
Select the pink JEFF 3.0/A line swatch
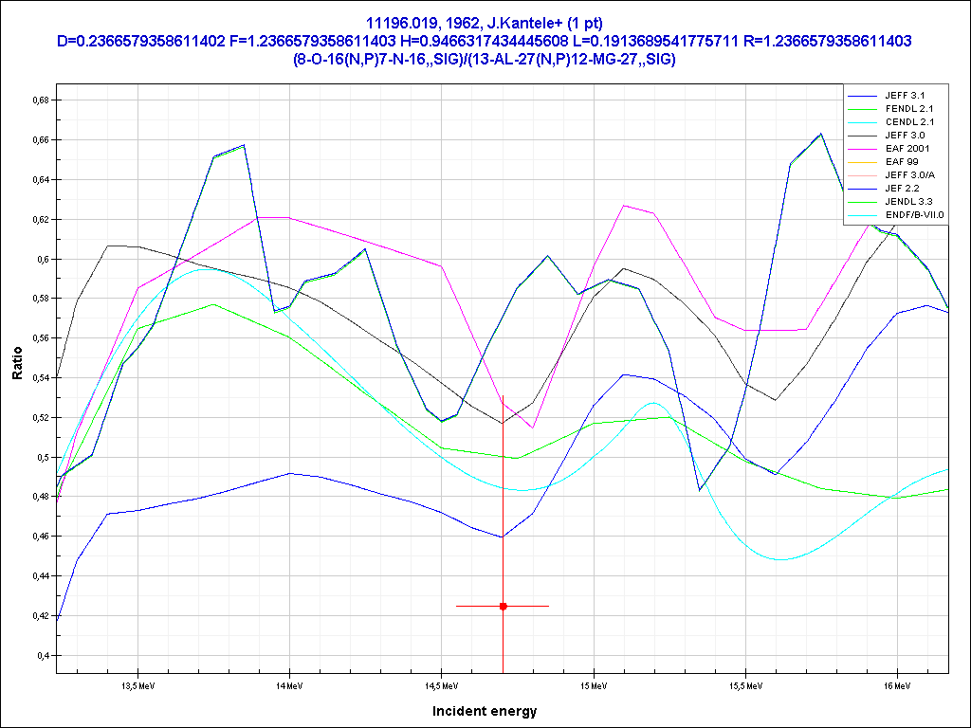[x=862, y=175]
